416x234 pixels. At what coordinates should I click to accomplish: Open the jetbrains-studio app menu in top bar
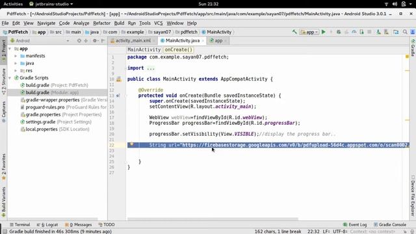tap(51, 4)
